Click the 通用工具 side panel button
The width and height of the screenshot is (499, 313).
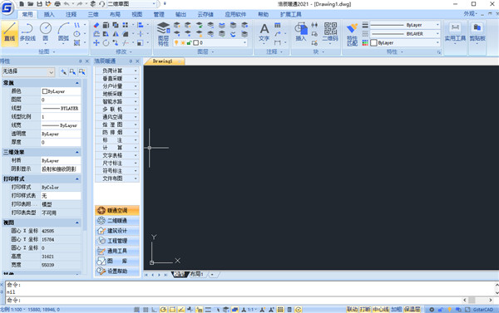click(x=117, y=251)
